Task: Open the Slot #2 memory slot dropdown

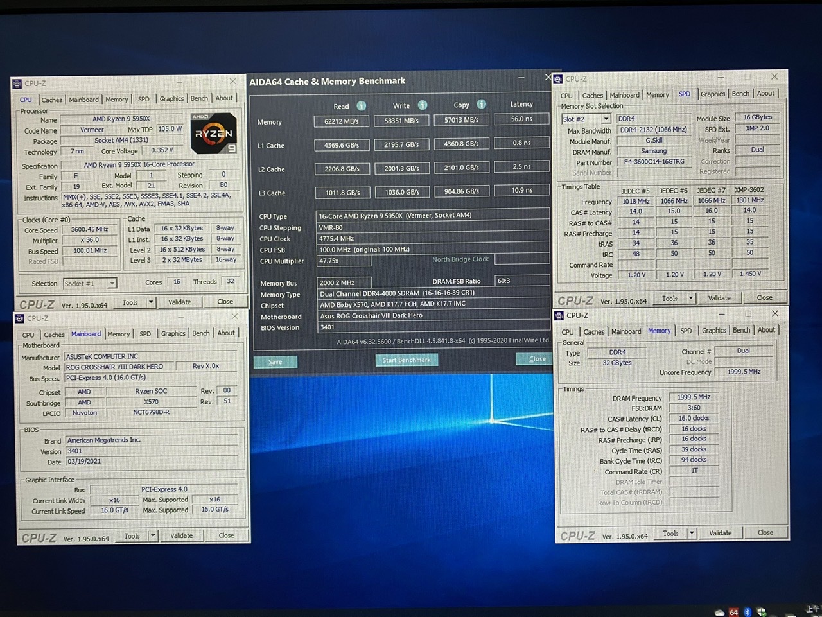Action: [606, 119]
